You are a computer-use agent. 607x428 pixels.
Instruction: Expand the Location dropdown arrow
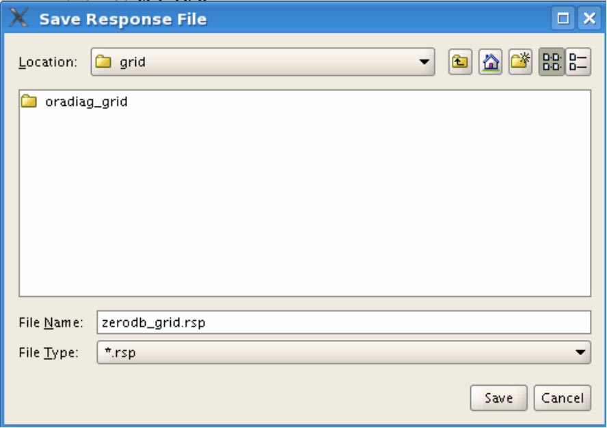coord(425,63)
